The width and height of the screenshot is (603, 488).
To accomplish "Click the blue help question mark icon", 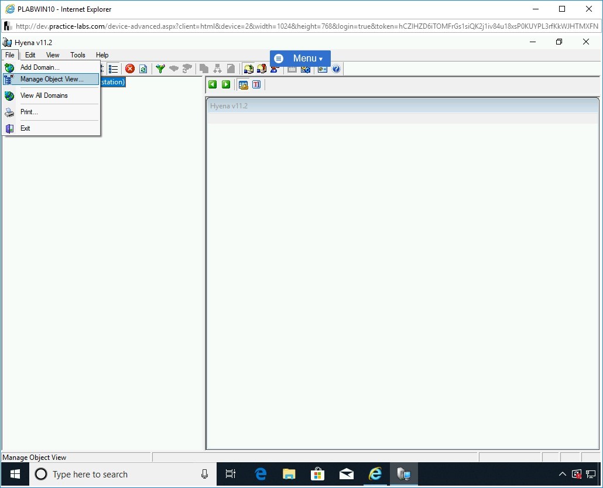I will pos(336,69).
